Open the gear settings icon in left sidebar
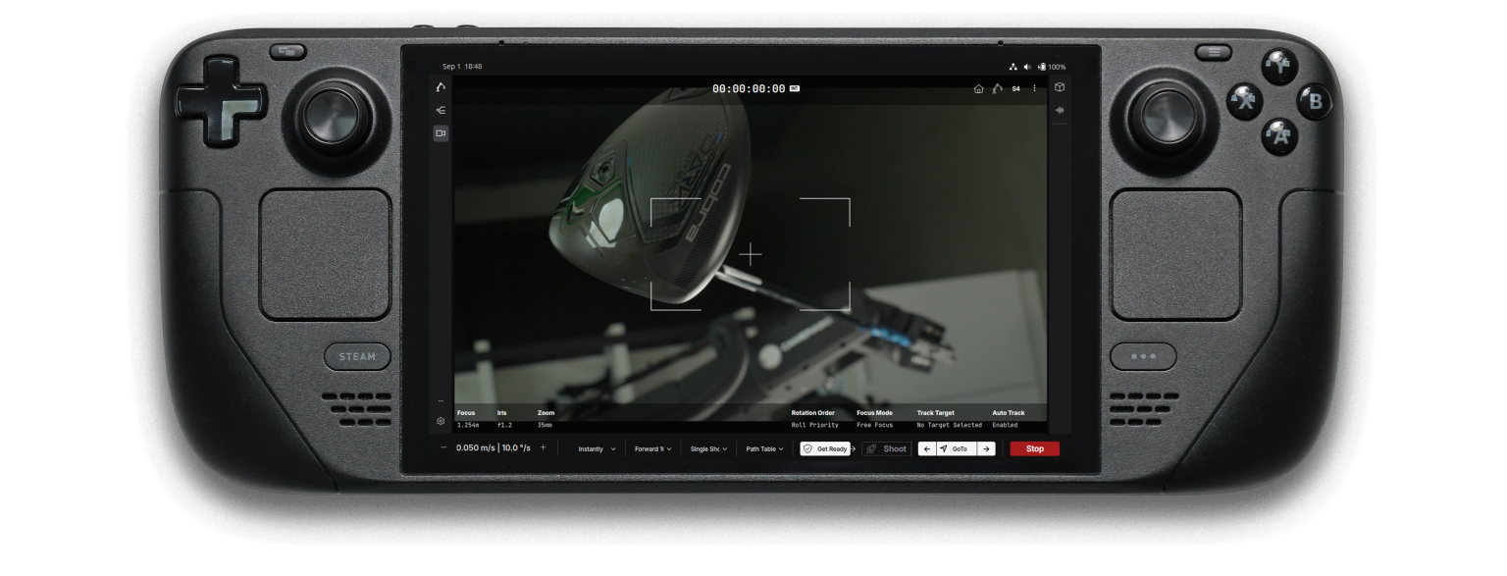Viewport: 1507px width, 576px height. point(441,421)
